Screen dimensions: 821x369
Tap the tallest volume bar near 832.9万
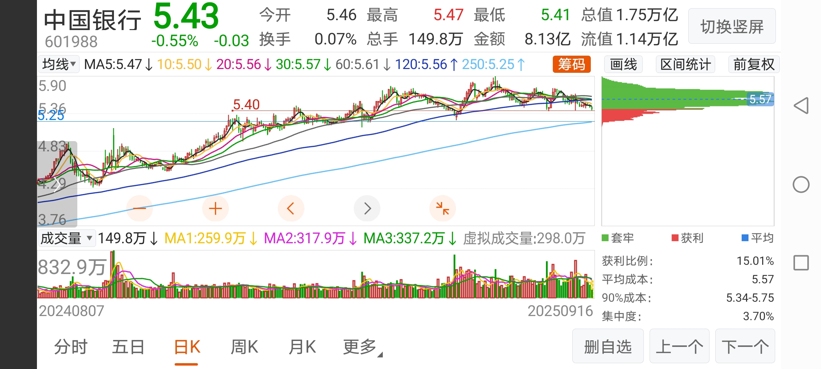[x=113, y=274]
